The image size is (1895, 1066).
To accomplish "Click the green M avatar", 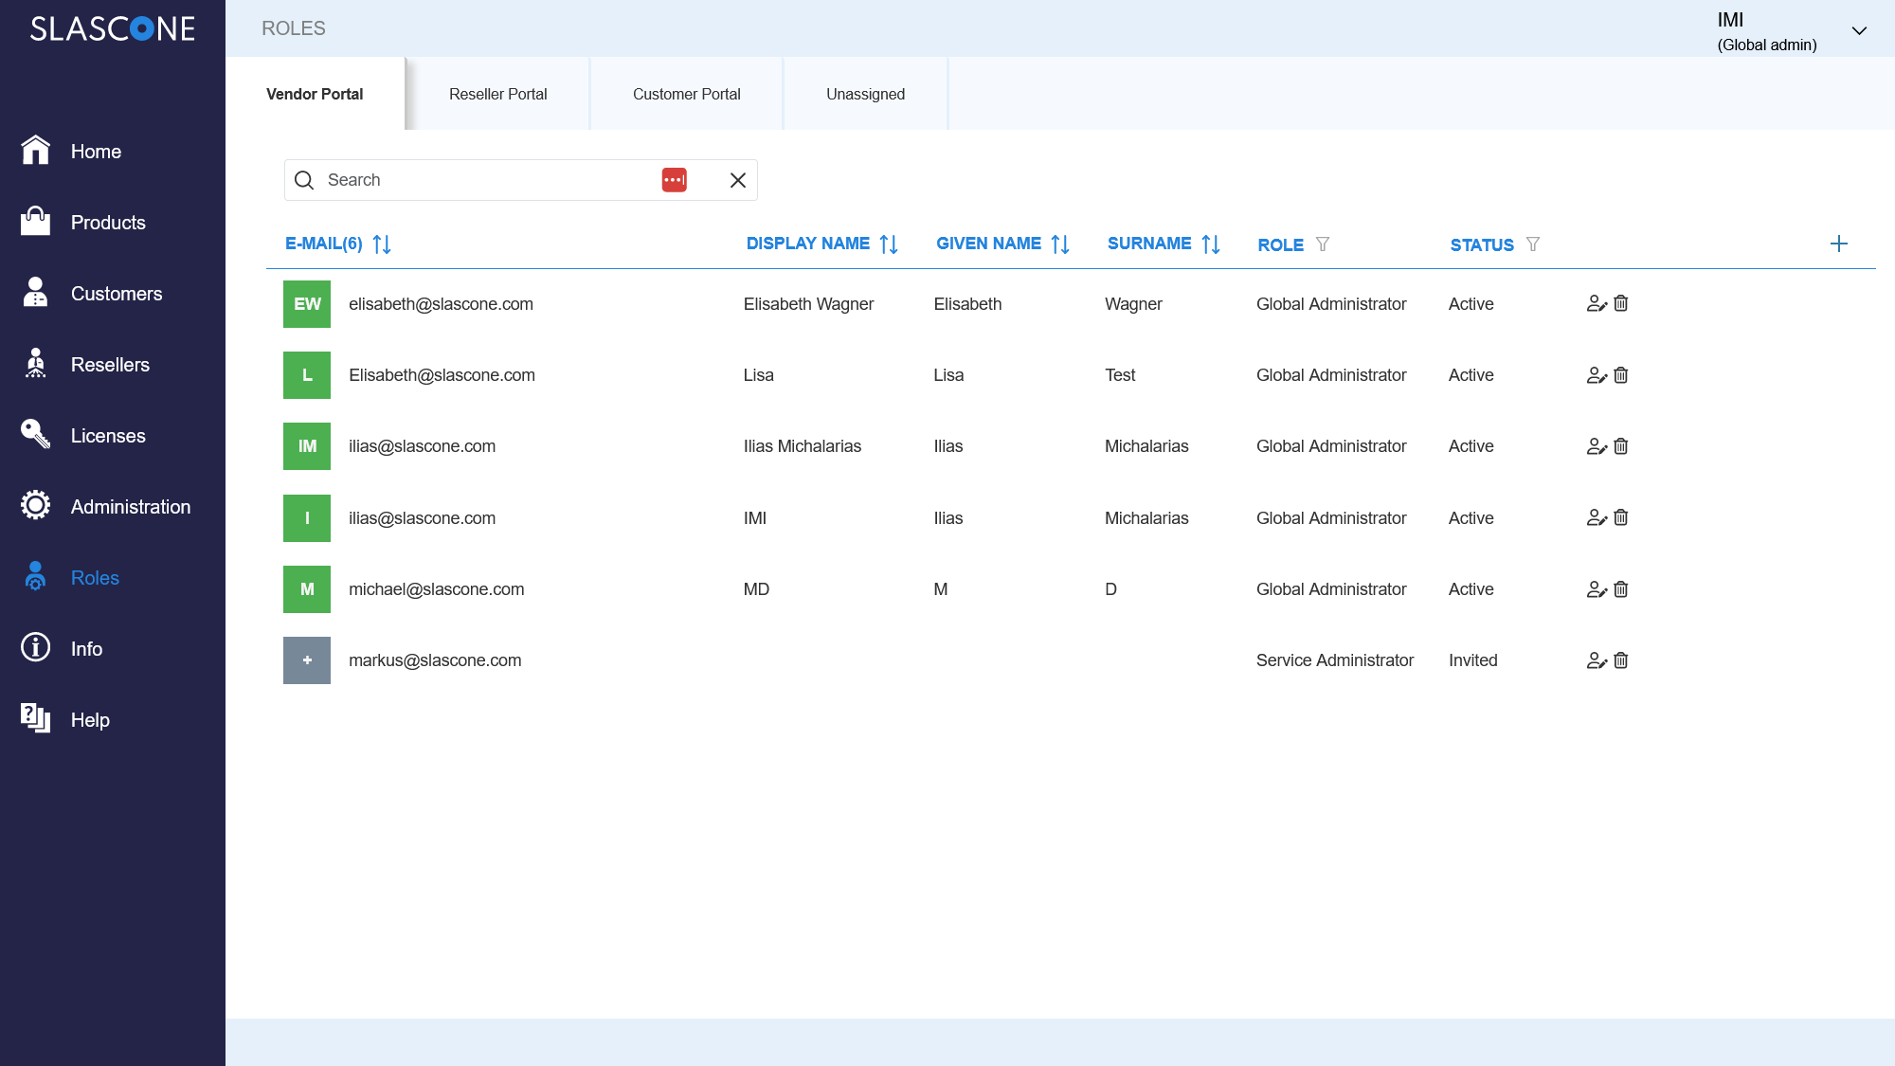I will [x=307, y=589].
